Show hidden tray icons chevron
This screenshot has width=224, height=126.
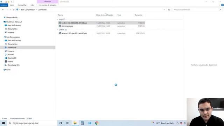tap(177, 123)
